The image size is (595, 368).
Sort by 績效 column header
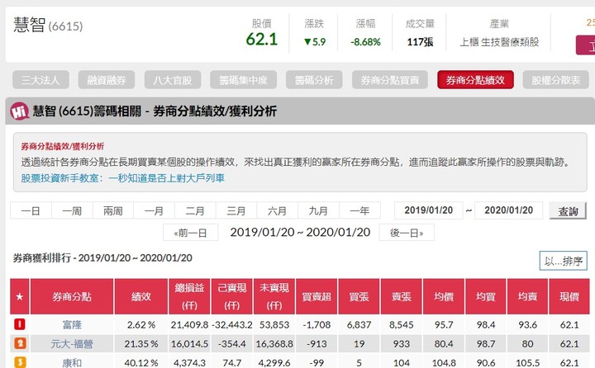click(141, 297)
